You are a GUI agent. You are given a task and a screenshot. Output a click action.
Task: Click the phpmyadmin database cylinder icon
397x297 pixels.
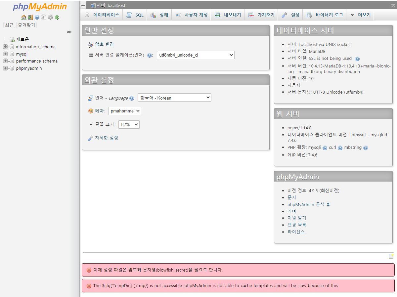12,68
